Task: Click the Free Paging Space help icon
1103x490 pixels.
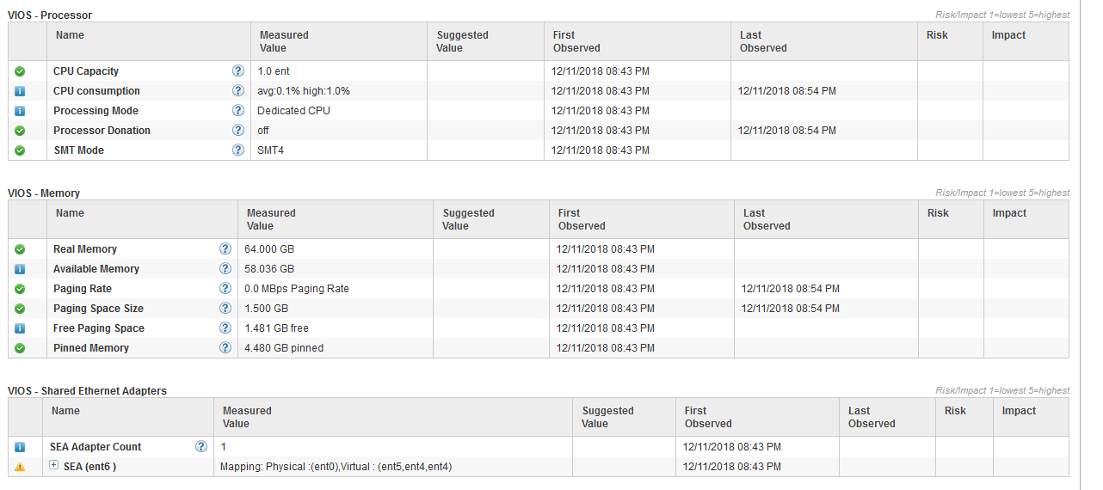Action: [x=225, y=328]
